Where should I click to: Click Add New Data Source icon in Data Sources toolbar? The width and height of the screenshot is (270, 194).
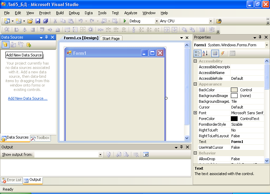(x=5, y=45)
